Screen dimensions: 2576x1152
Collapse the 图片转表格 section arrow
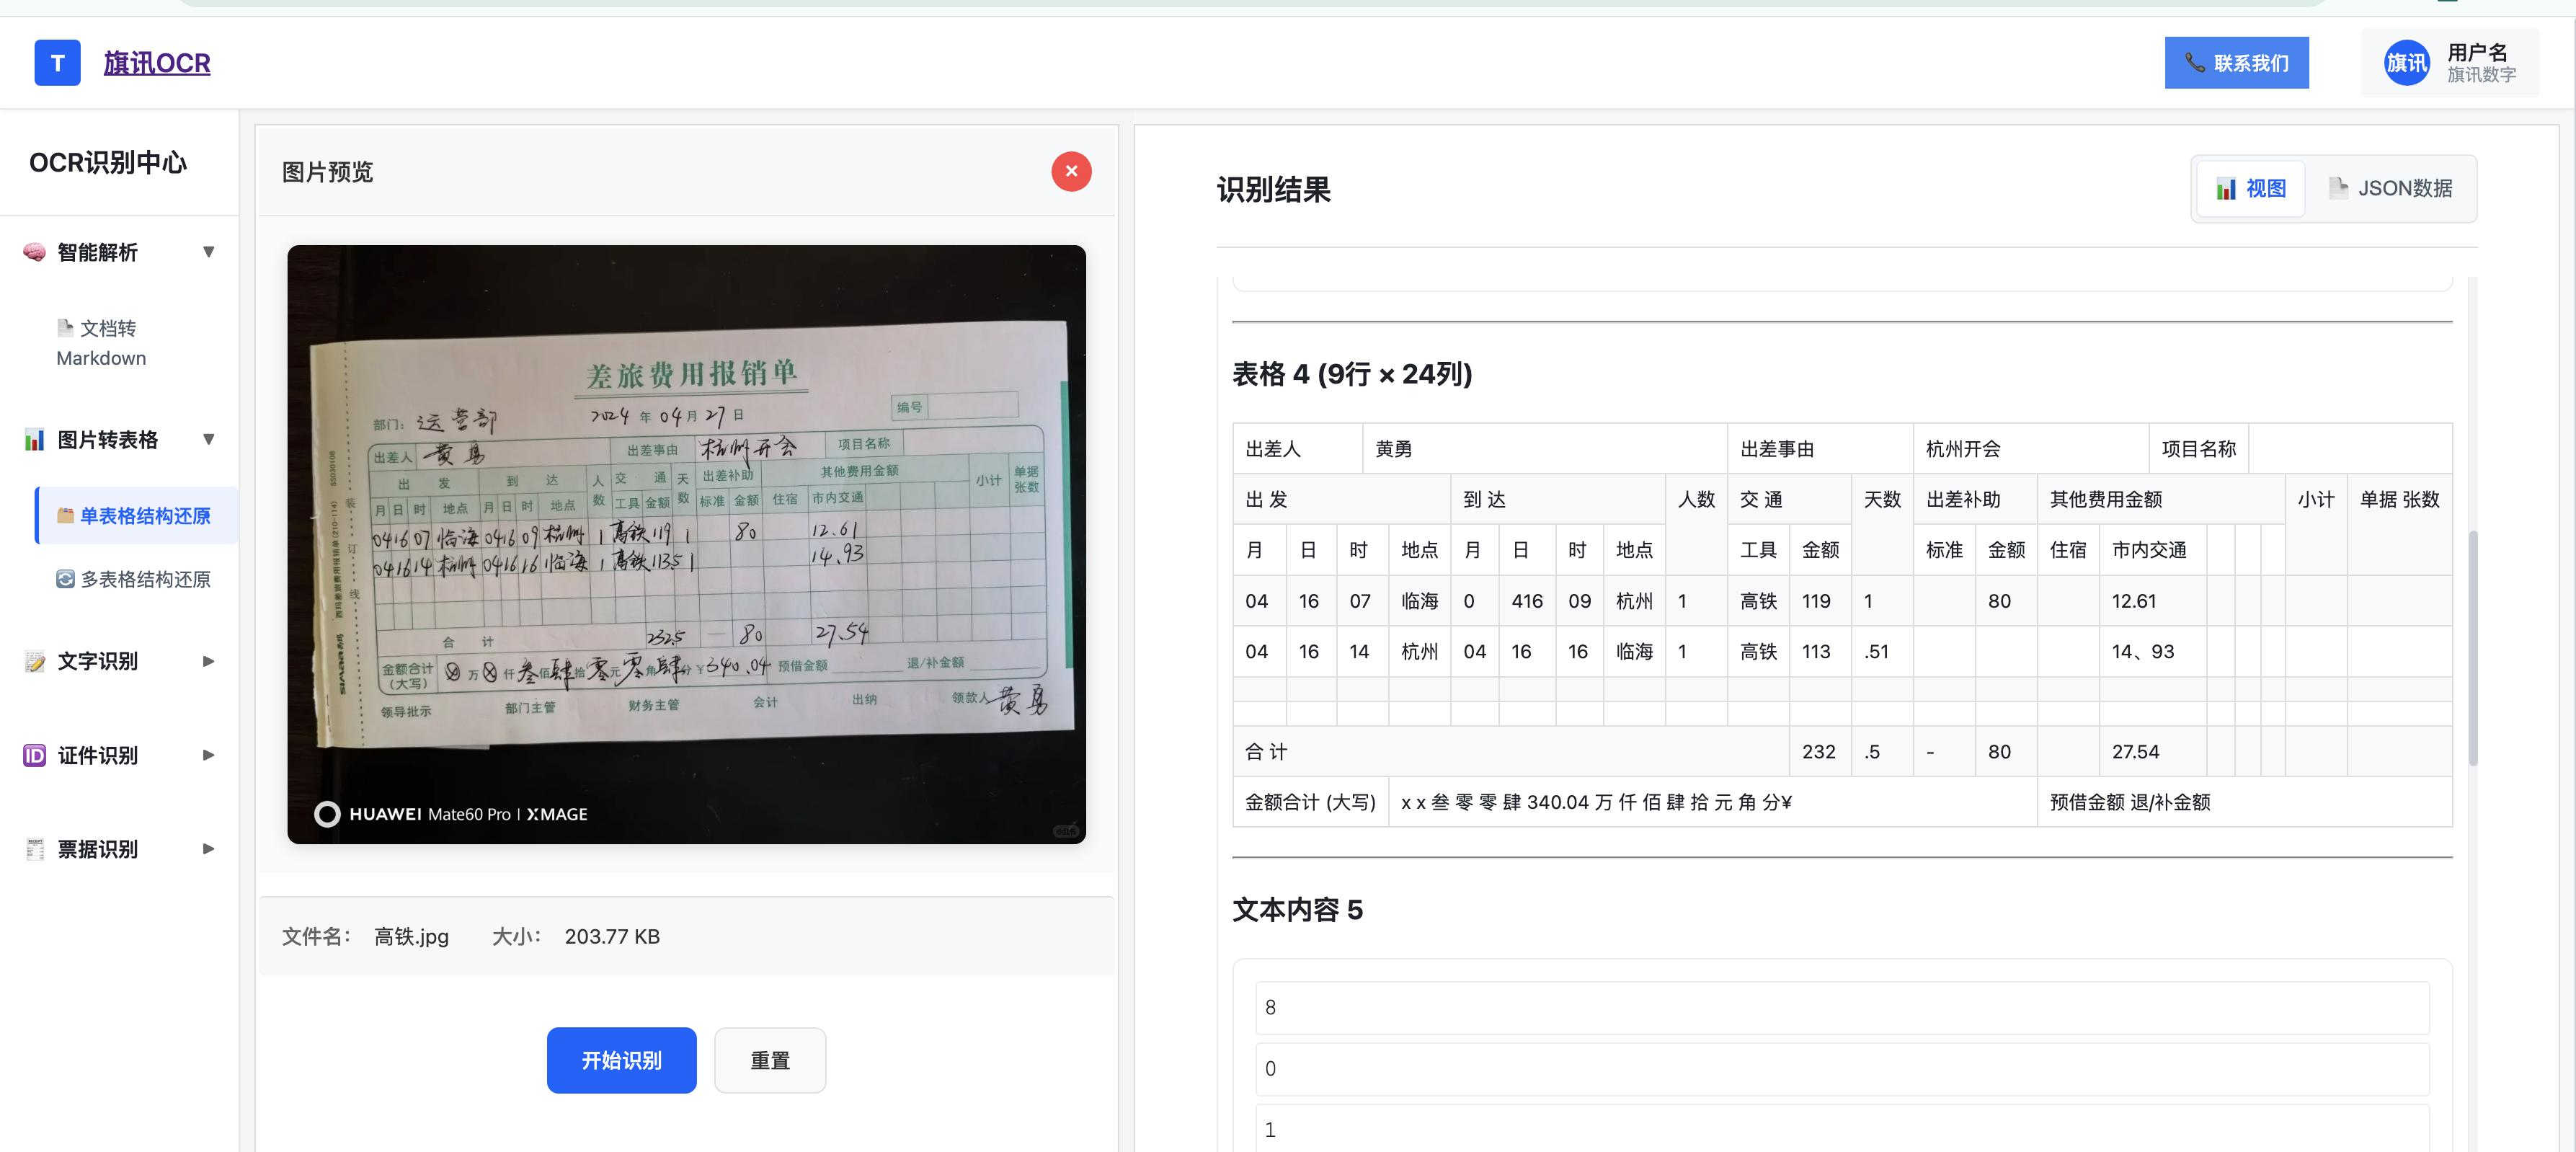coord(208,440)
